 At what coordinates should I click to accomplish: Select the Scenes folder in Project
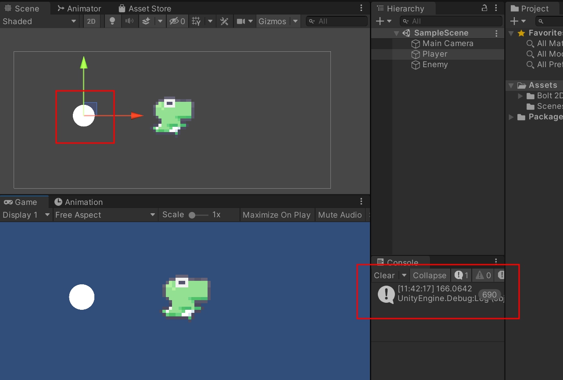coord(544,107)
